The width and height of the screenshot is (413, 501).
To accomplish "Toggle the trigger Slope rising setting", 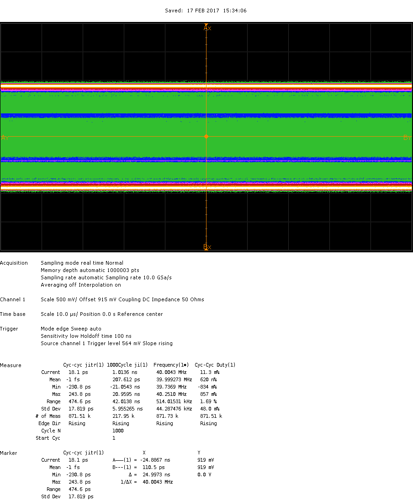I will [158, 343].
